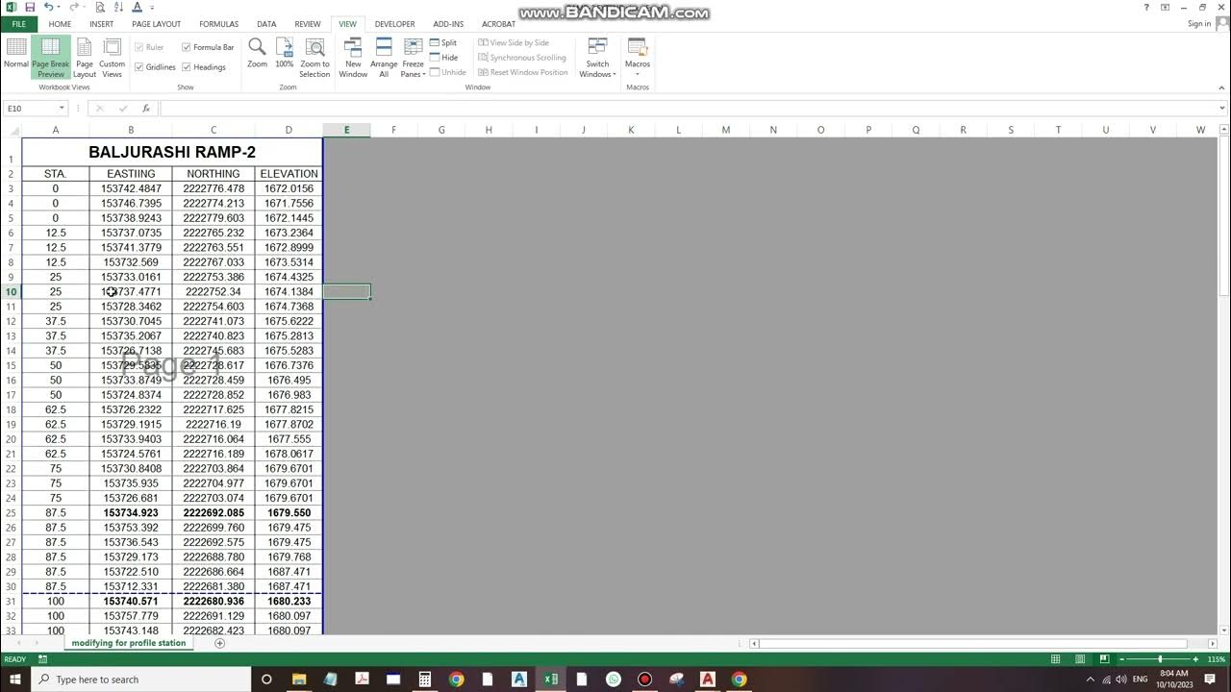Image resolution: width=1231 pixels, height=692 pixels.
Task: Click Sign in link
Action: click(x=1199, y=24)
